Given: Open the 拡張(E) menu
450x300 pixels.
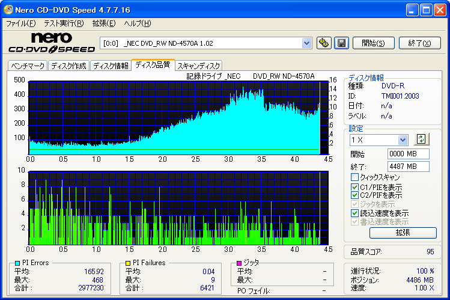Looking at the screenshot, I should pyautogui.click(x=104, y=23).
